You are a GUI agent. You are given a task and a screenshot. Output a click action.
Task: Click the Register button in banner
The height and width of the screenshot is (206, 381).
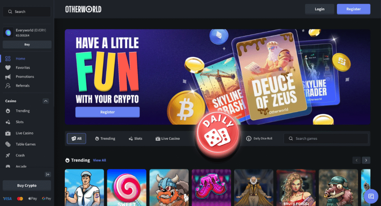(x=108, y=112)
